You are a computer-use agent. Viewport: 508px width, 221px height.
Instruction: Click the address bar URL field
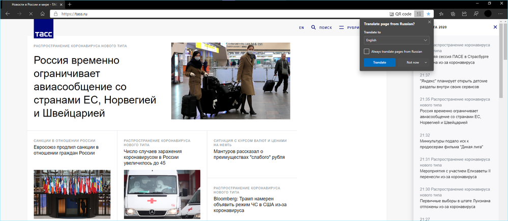(x=220, y=14)
